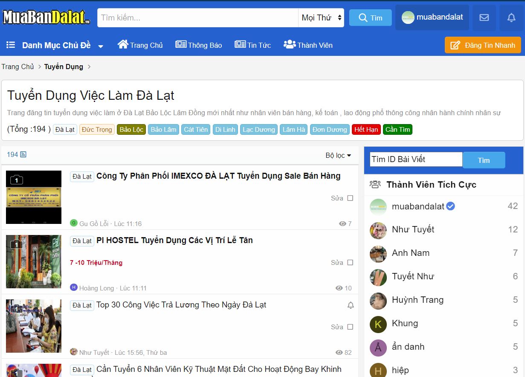Focus the Tìm ID Bài Viết field
The height and width of the screenshot is (377, 525).
[x=416, y=159]
